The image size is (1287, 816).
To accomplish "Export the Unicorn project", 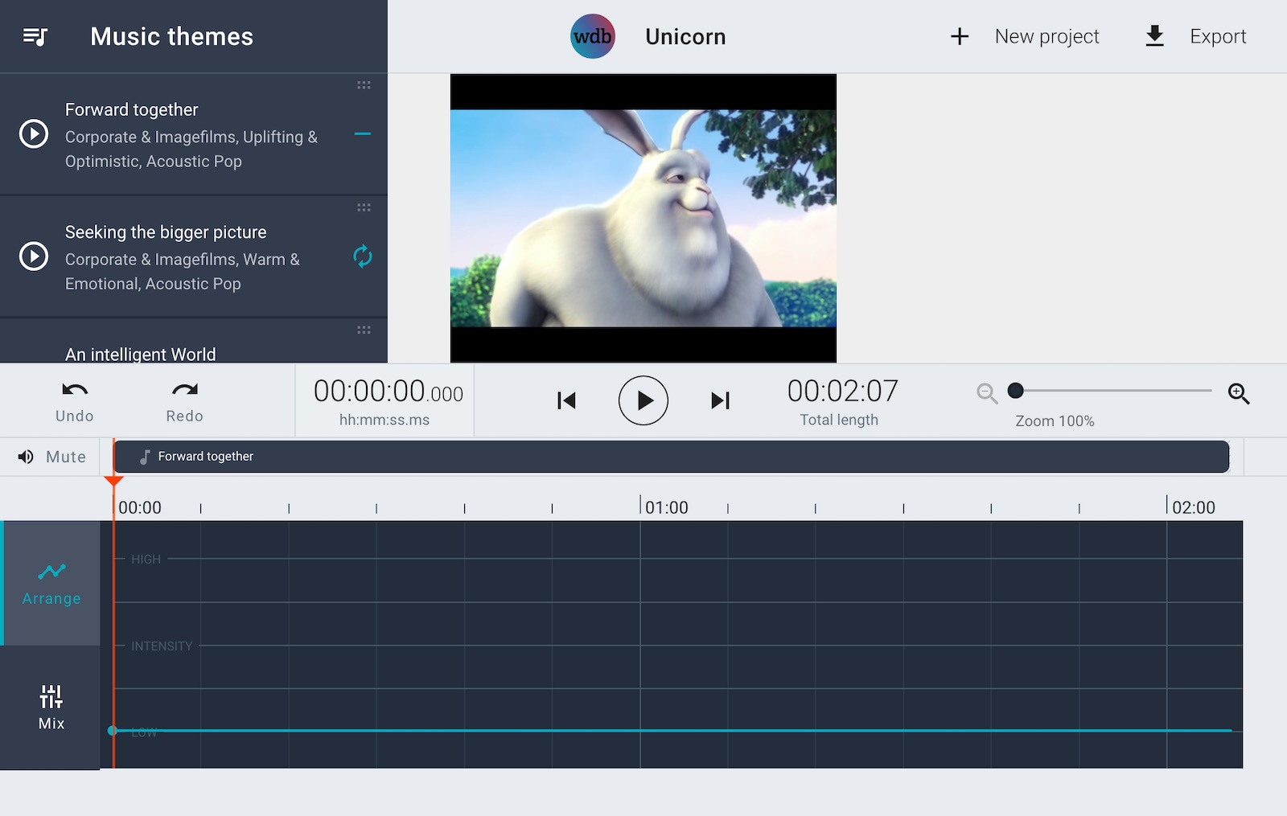I will (1197, 35).
